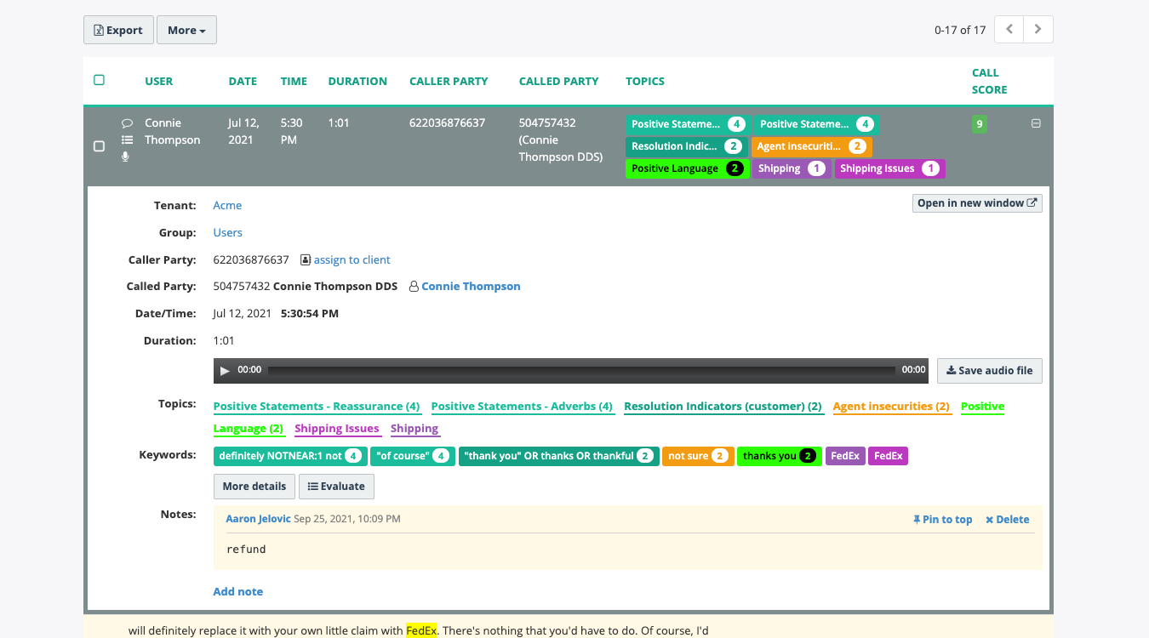Open Positive Statements - Adverbs (4) topic

pos(522,407)
